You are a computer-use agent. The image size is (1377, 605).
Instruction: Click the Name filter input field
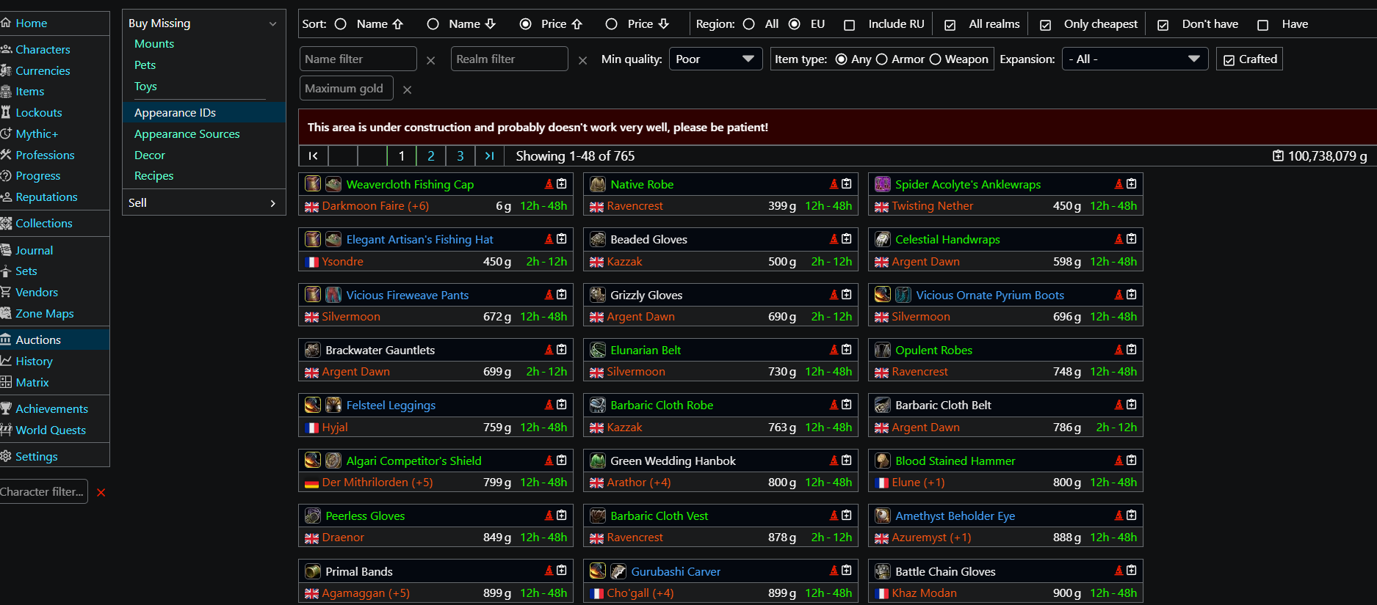tap(358, 59)
